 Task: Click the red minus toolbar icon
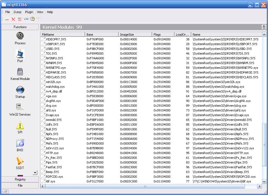pyautogui.click(x=7, y=19)
